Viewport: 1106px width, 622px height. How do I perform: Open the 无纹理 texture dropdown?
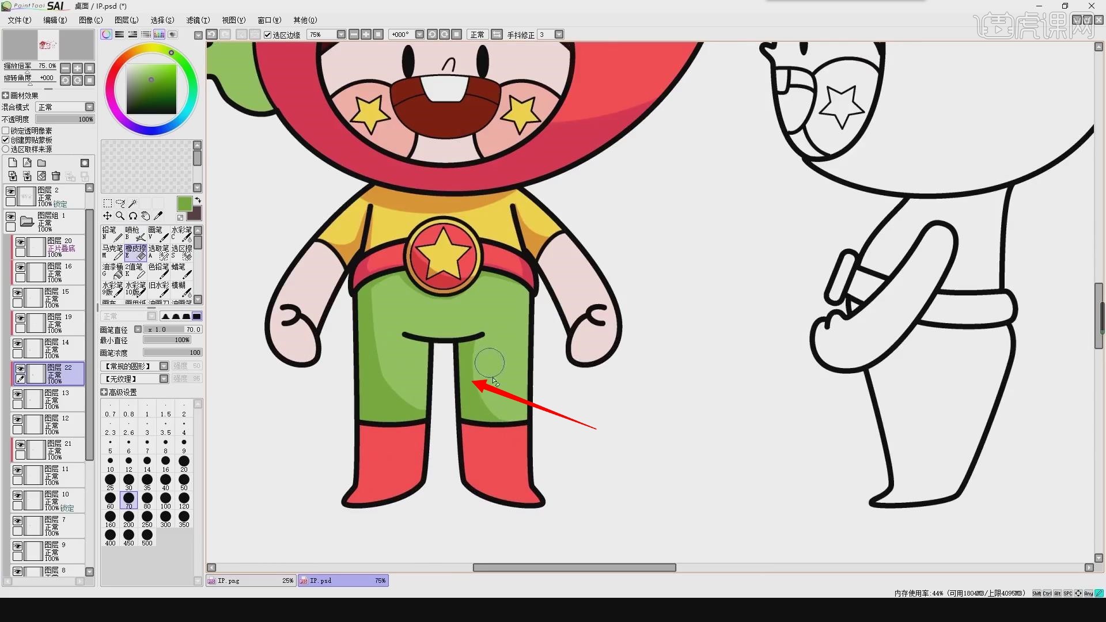tap(164, 379)
